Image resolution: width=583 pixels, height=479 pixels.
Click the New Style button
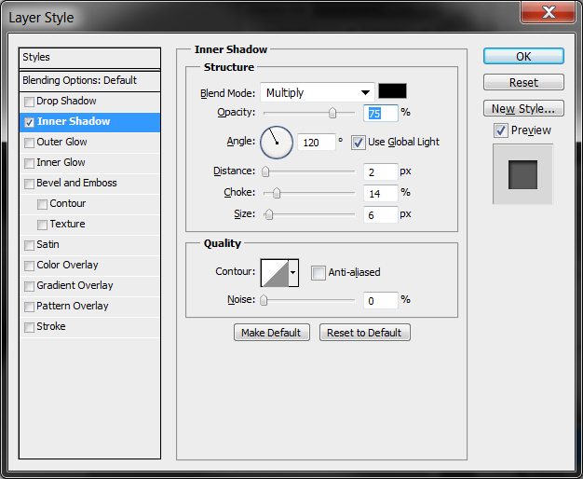click(x=523, y=109)
